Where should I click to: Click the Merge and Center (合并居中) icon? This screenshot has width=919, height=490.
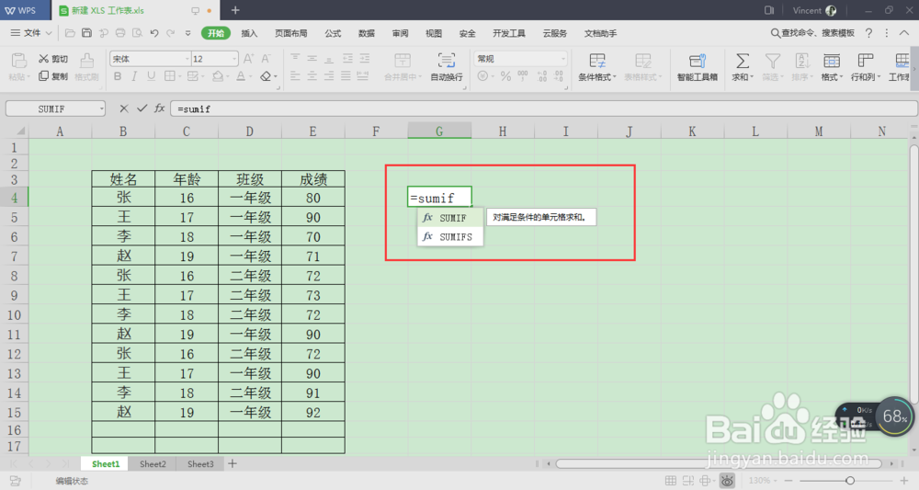403,60
